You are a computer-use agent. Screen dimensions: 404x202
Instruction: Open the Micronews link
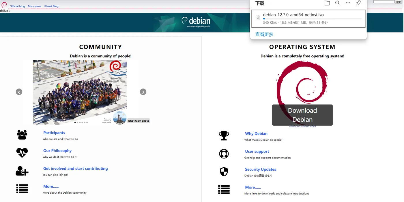click(35, 6)
